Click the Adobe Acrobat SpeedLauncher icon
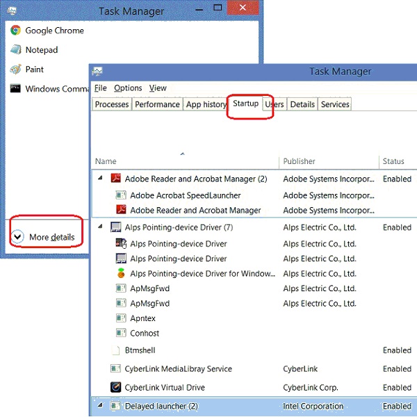Image resolution: width=417 pixels, height=417 pixels. point(121,196)
